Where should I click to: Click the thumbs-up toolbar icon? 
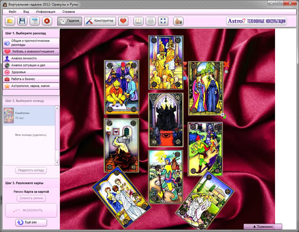pos(178,21)
